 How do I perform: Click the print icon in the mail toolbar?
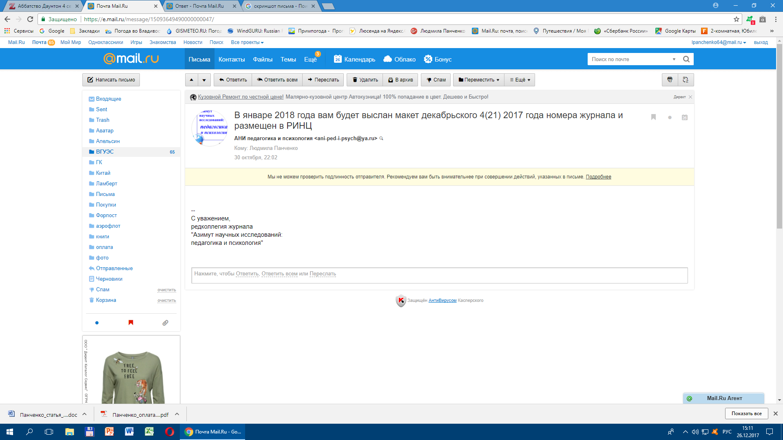(670, 80)
